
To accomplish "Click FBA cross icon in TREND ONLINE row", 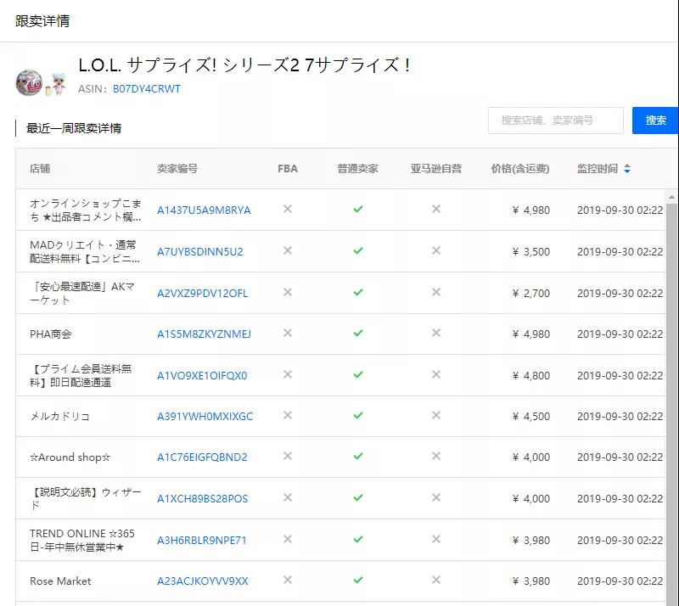I will point(288,539).
